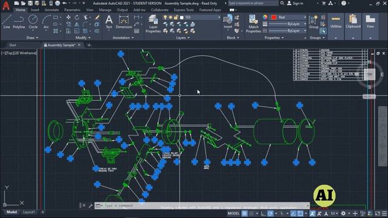This screenshot has width=388, height=218.
Task: Open the Express Tools ribbon tab
Action: click(x=184, y=10)
